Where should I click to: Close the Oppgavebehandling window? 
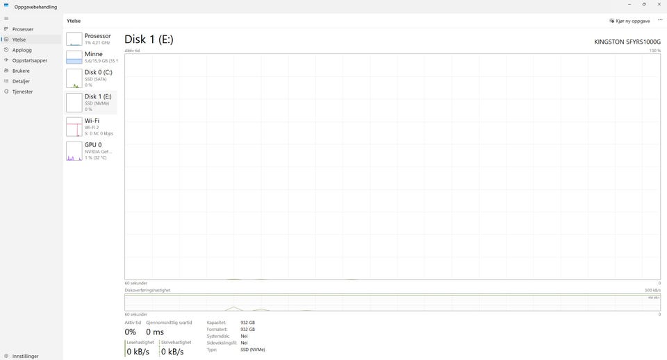coord(659,4)
